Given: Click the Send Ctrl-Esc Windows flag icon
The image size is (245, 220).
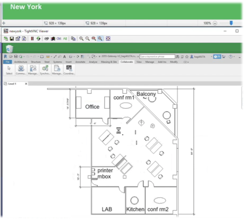Looking at the screenshot, I should click(53, 39).
